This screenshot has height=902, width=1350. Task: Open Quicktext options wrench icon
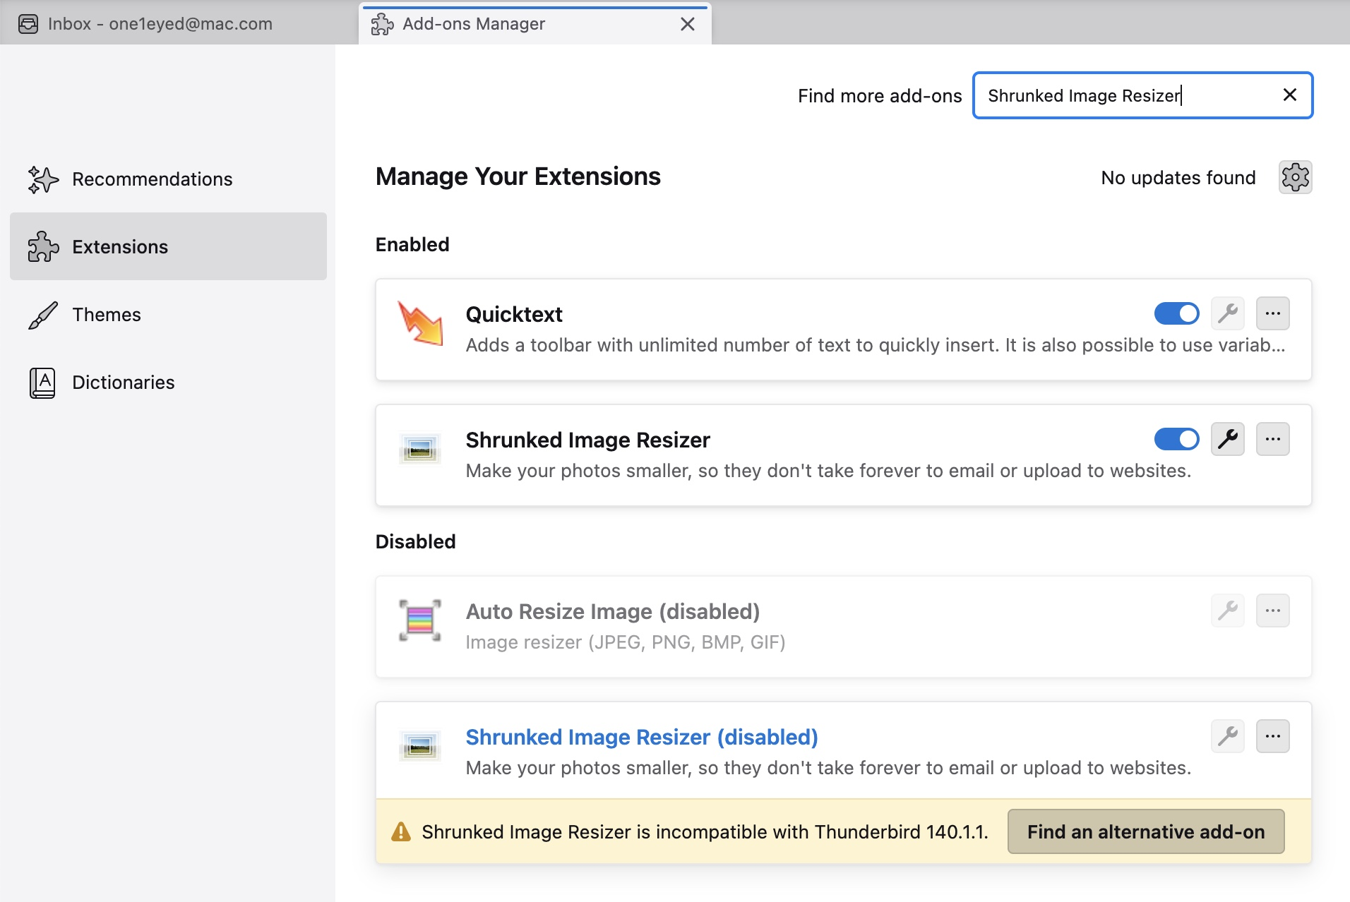1228,313
